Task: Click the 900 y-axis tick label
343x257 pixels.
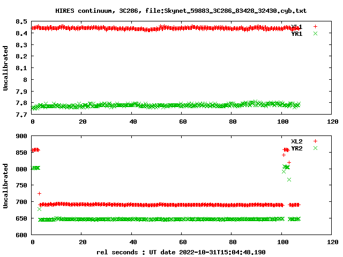Action: (x=21, y=136)
